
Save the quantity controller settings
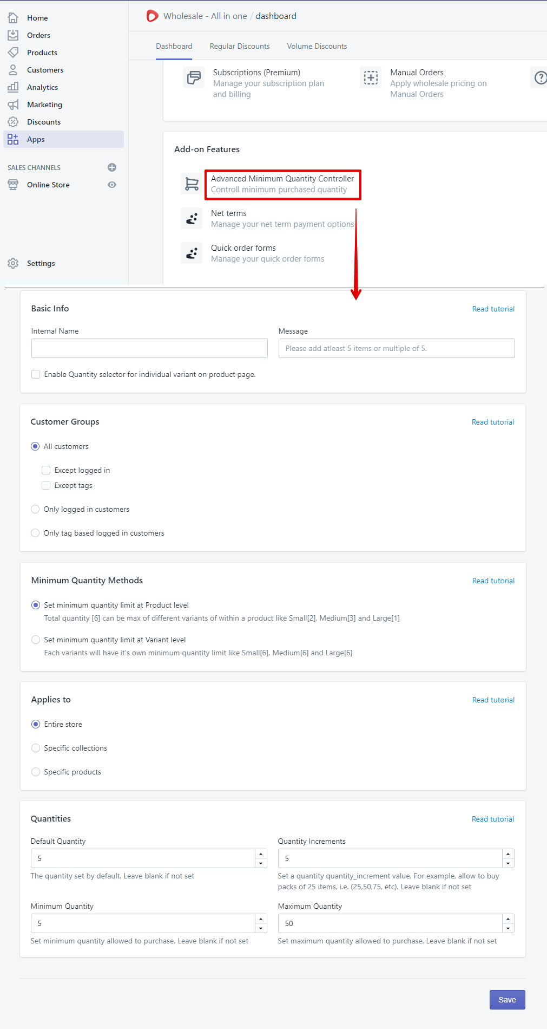[x=507, y=1000]
